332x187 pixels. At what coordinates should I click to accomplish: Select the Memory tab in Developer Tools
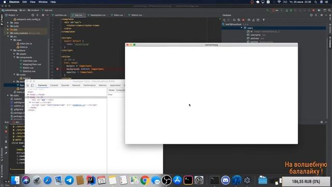(103, 85)
